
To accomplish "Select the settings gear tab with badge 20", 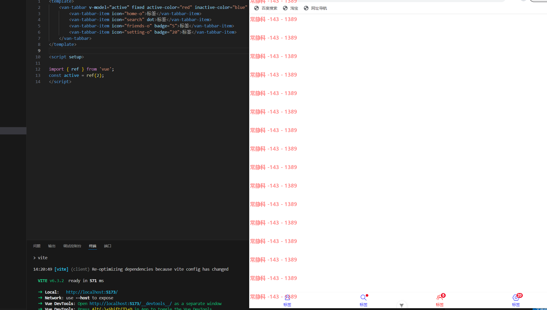I will point(516,300).
